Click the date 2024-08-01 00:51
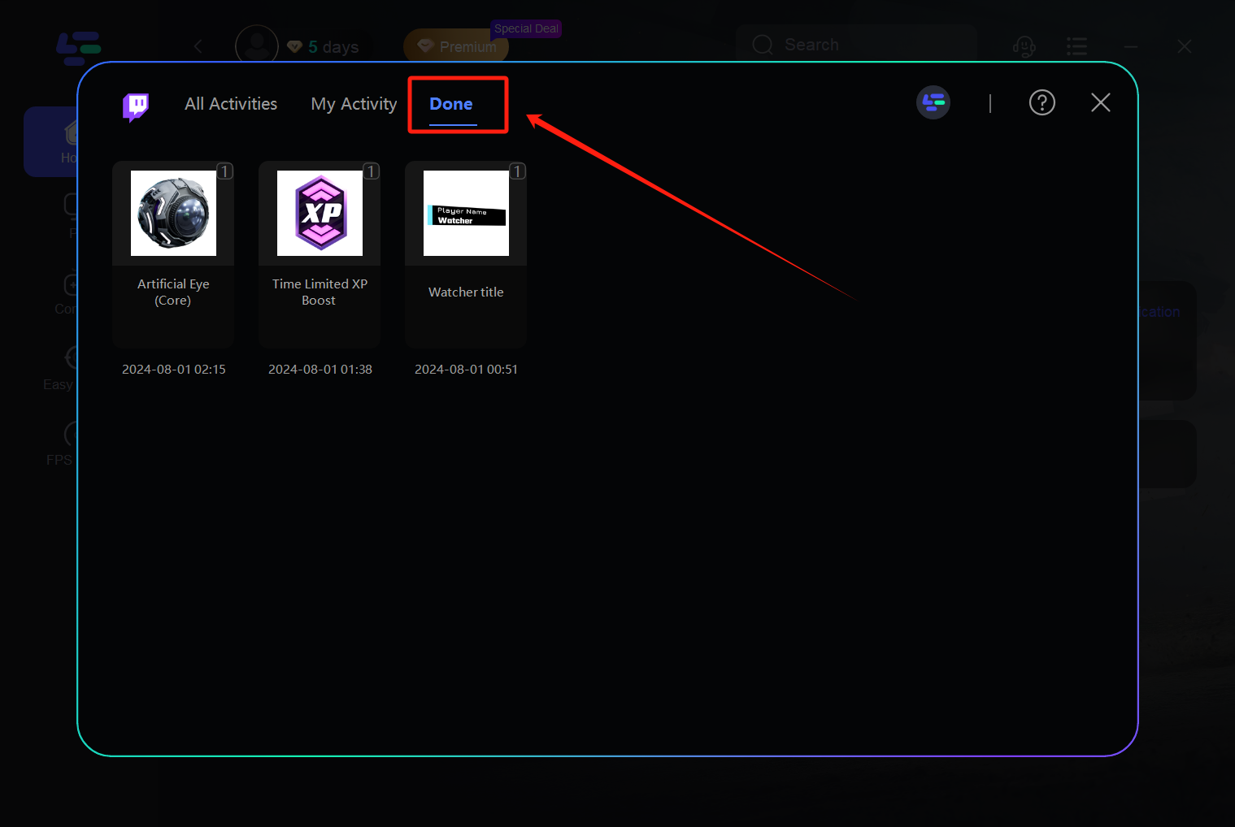This screenshot has width=1235, height=827. [x=466, y=369]
